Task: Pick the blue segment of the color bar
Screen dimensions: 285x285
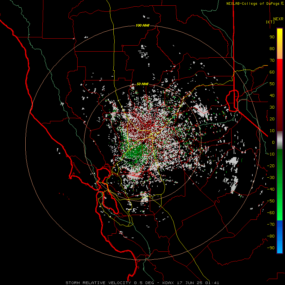Action: [280, 237]
